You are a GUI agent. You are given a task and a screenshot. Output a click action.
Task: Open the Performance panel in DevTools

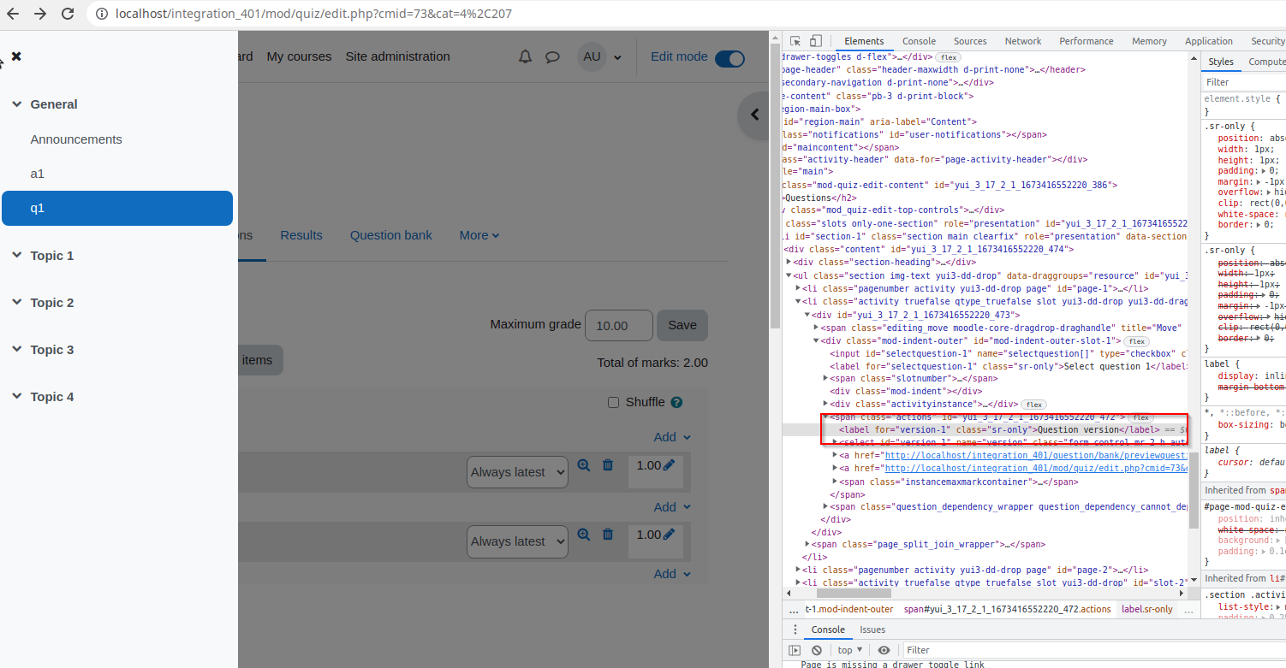[1087, 41]
